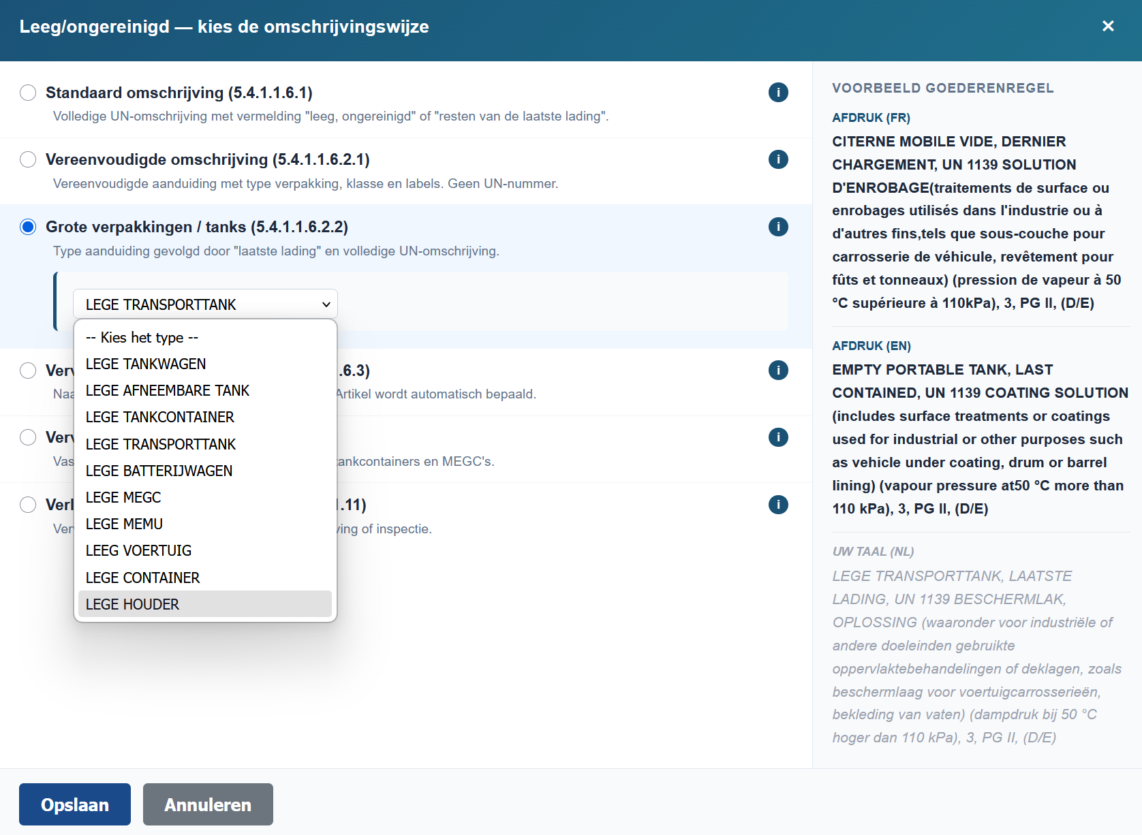Screen dimensions: 1142x835
Task: Click info icon for Grote verpakkingen / tanks
Action: tap(778, 227)
